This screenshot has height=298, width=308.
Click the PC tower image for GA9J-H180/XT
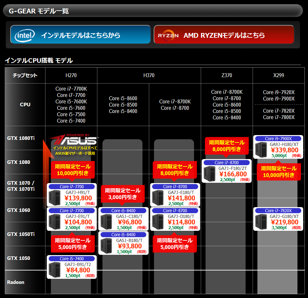point(261,150)
